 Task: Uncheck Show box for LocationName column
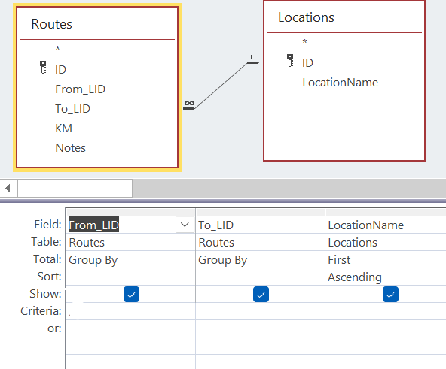click(390, 295)
